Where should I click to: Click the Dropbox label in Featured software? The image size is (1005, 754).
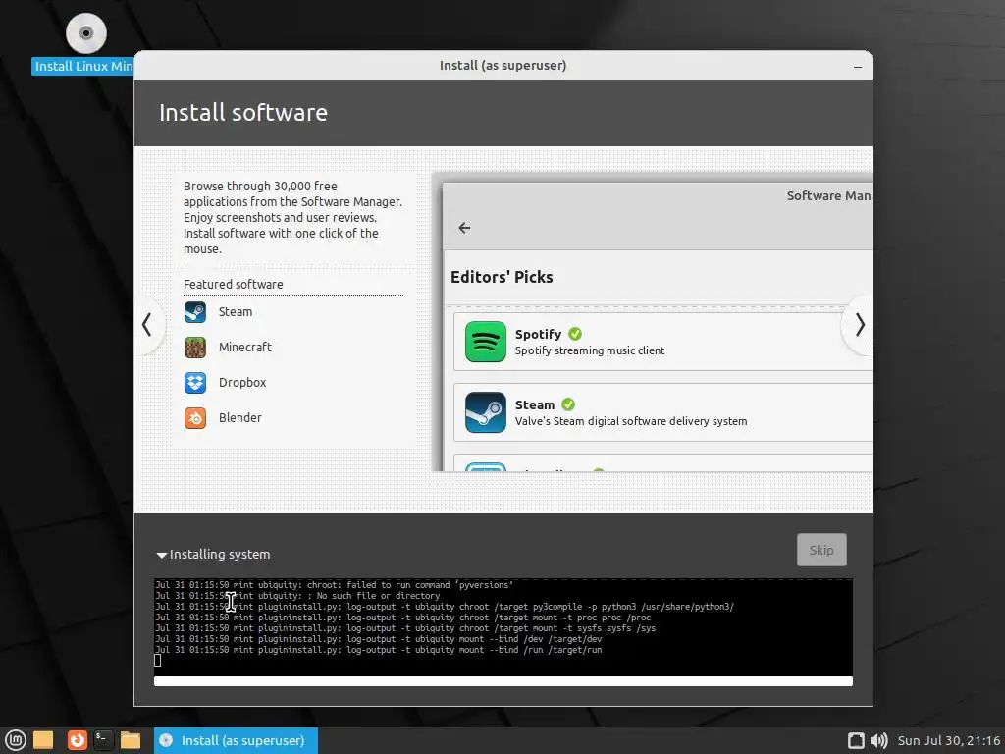click(x=242, y=383)
